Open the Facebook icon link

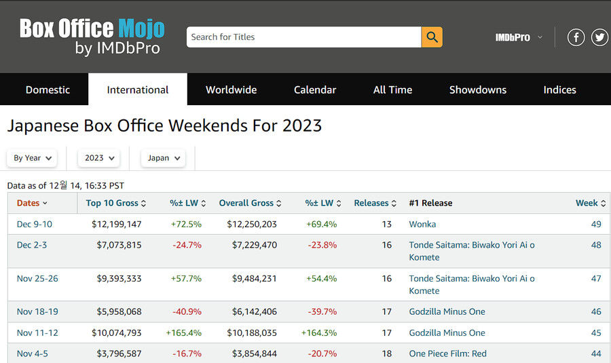coord(576,37)
